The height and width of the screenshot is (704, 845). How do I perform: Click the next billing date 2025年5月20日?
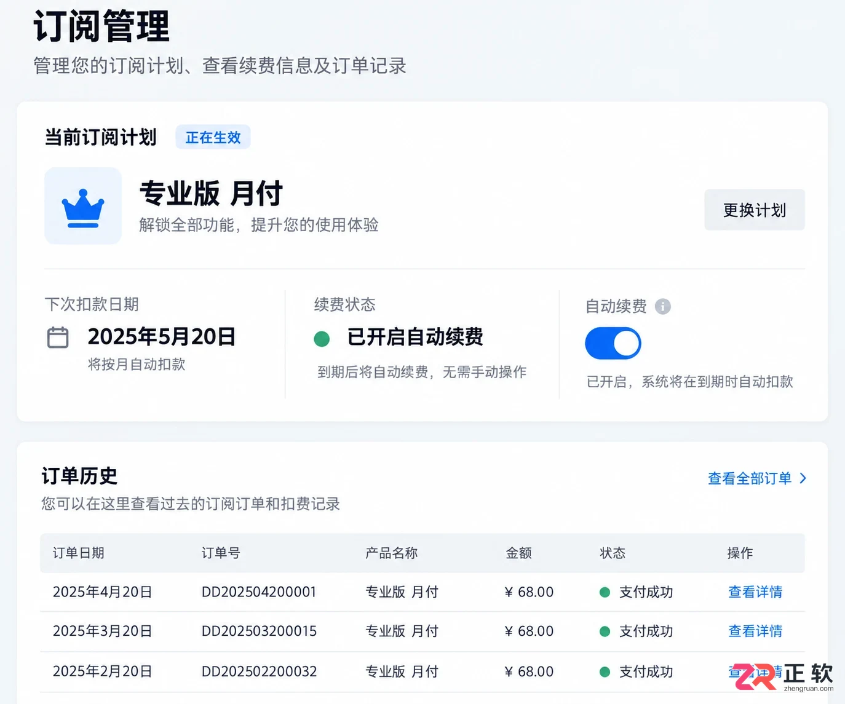pos(162,337)
